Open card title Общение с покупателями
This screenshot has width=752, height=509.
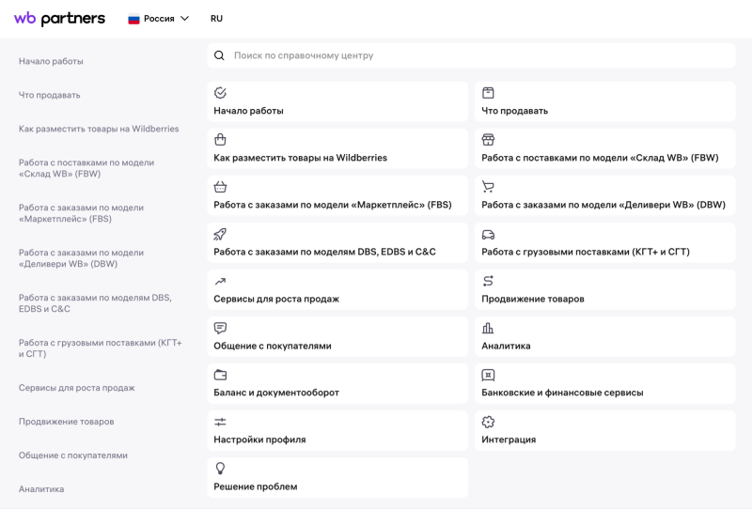(x=273, y=346)
